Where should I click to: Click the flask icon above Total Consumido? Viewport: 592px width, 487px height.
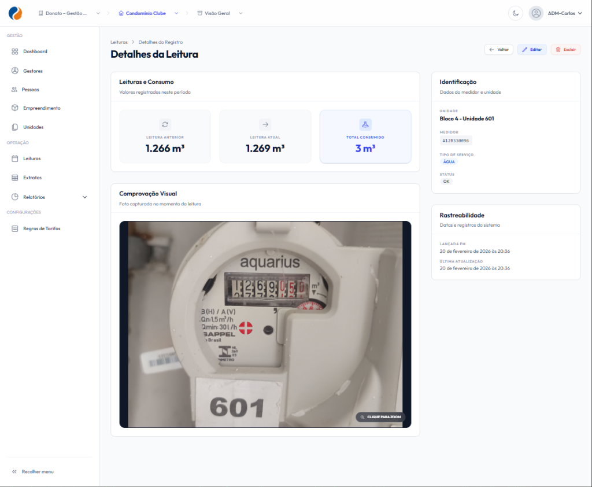coord(365,124)
